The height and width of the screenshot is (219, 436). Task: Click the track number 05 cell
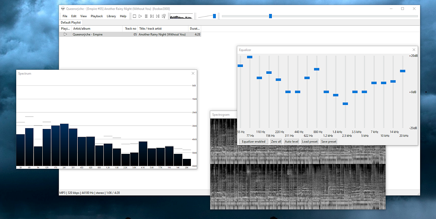[x=135, y=34]
